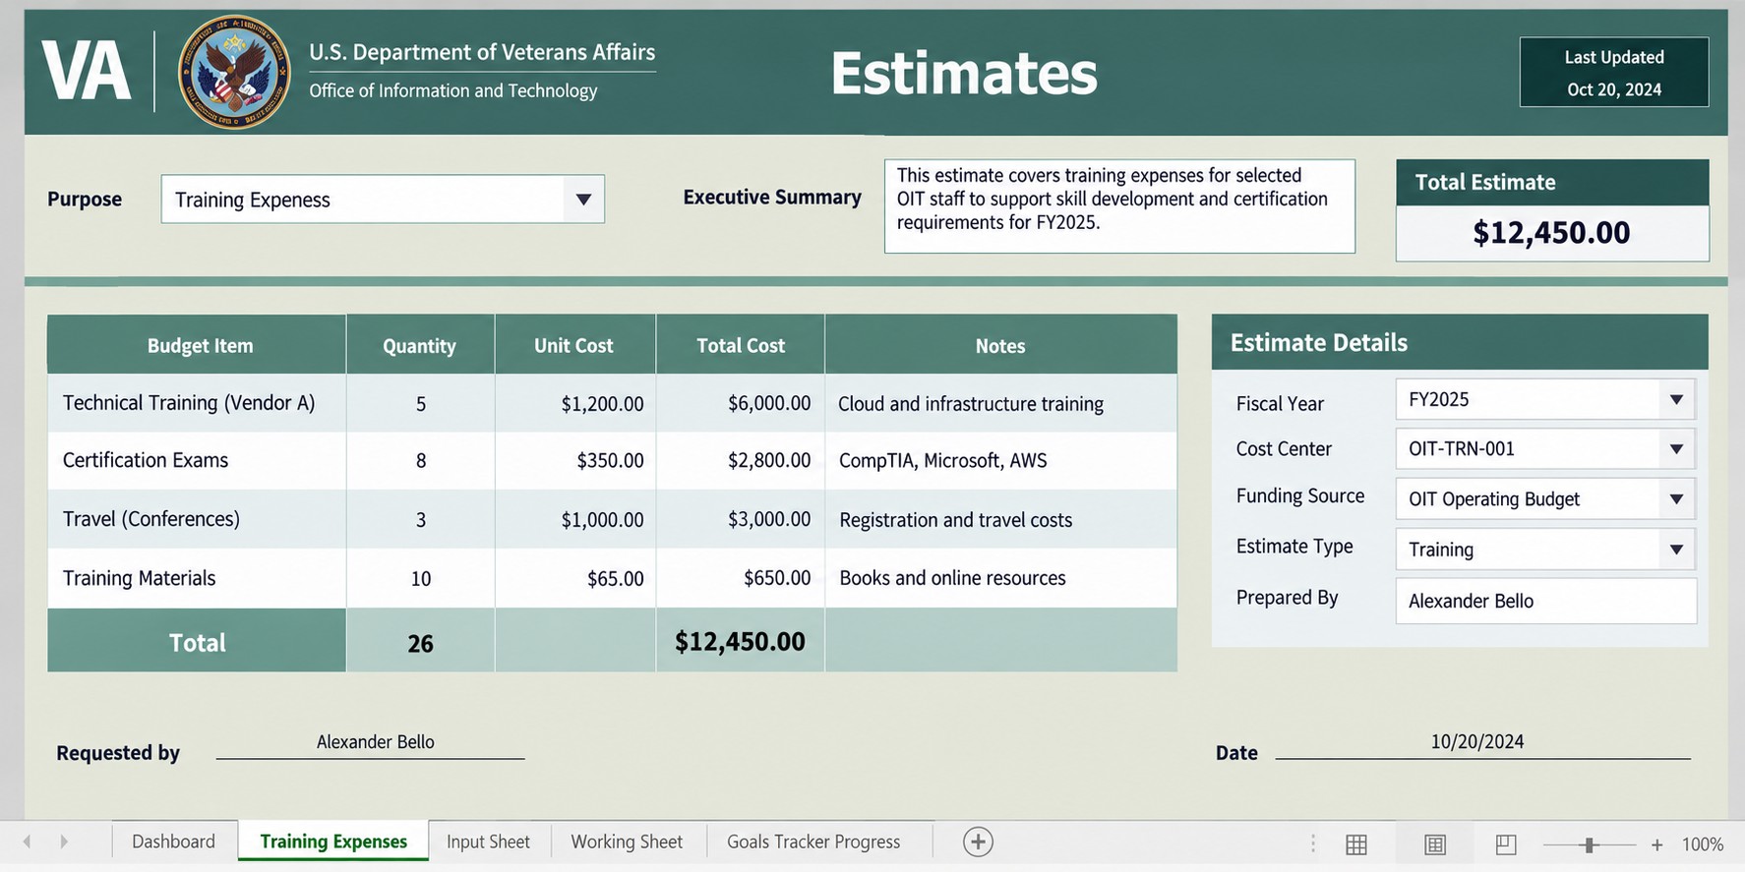The height and width of the screenshot is (872, 1745).
Task: Click the Total Estimate $12,450.00 value
Action: point(1551,233)
